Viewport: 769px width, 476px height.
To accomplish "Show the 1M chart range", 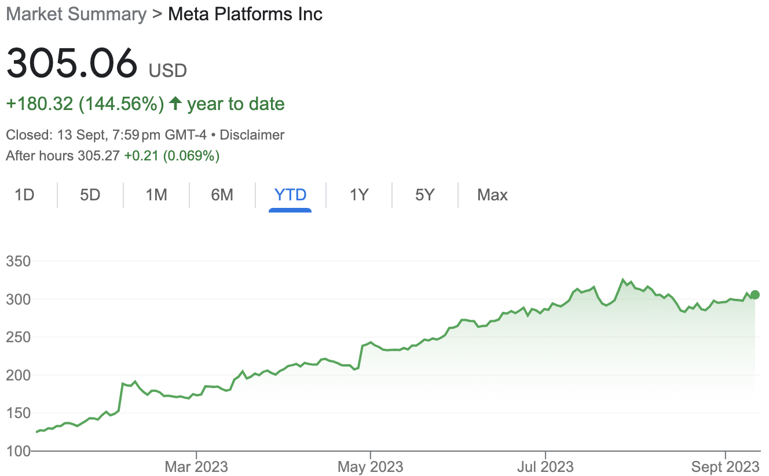I will [x=156, y=195].
